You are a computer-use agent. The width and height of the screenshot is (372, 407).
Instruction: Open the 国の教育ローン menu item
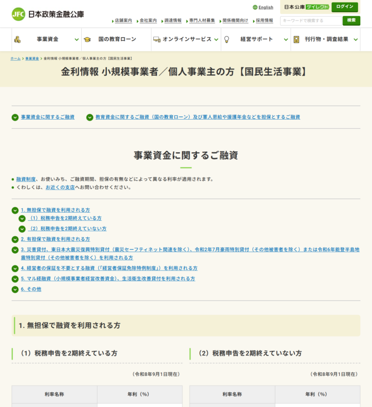(x=117, y=39)
